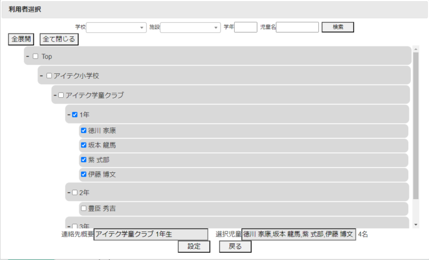
Task: Click the 戻る back button
Action: click(x=235, y=247)
